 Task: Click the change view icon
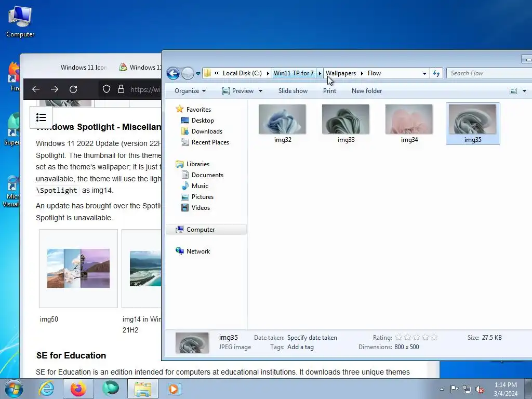pyautogui.click(x=513, y=91)
